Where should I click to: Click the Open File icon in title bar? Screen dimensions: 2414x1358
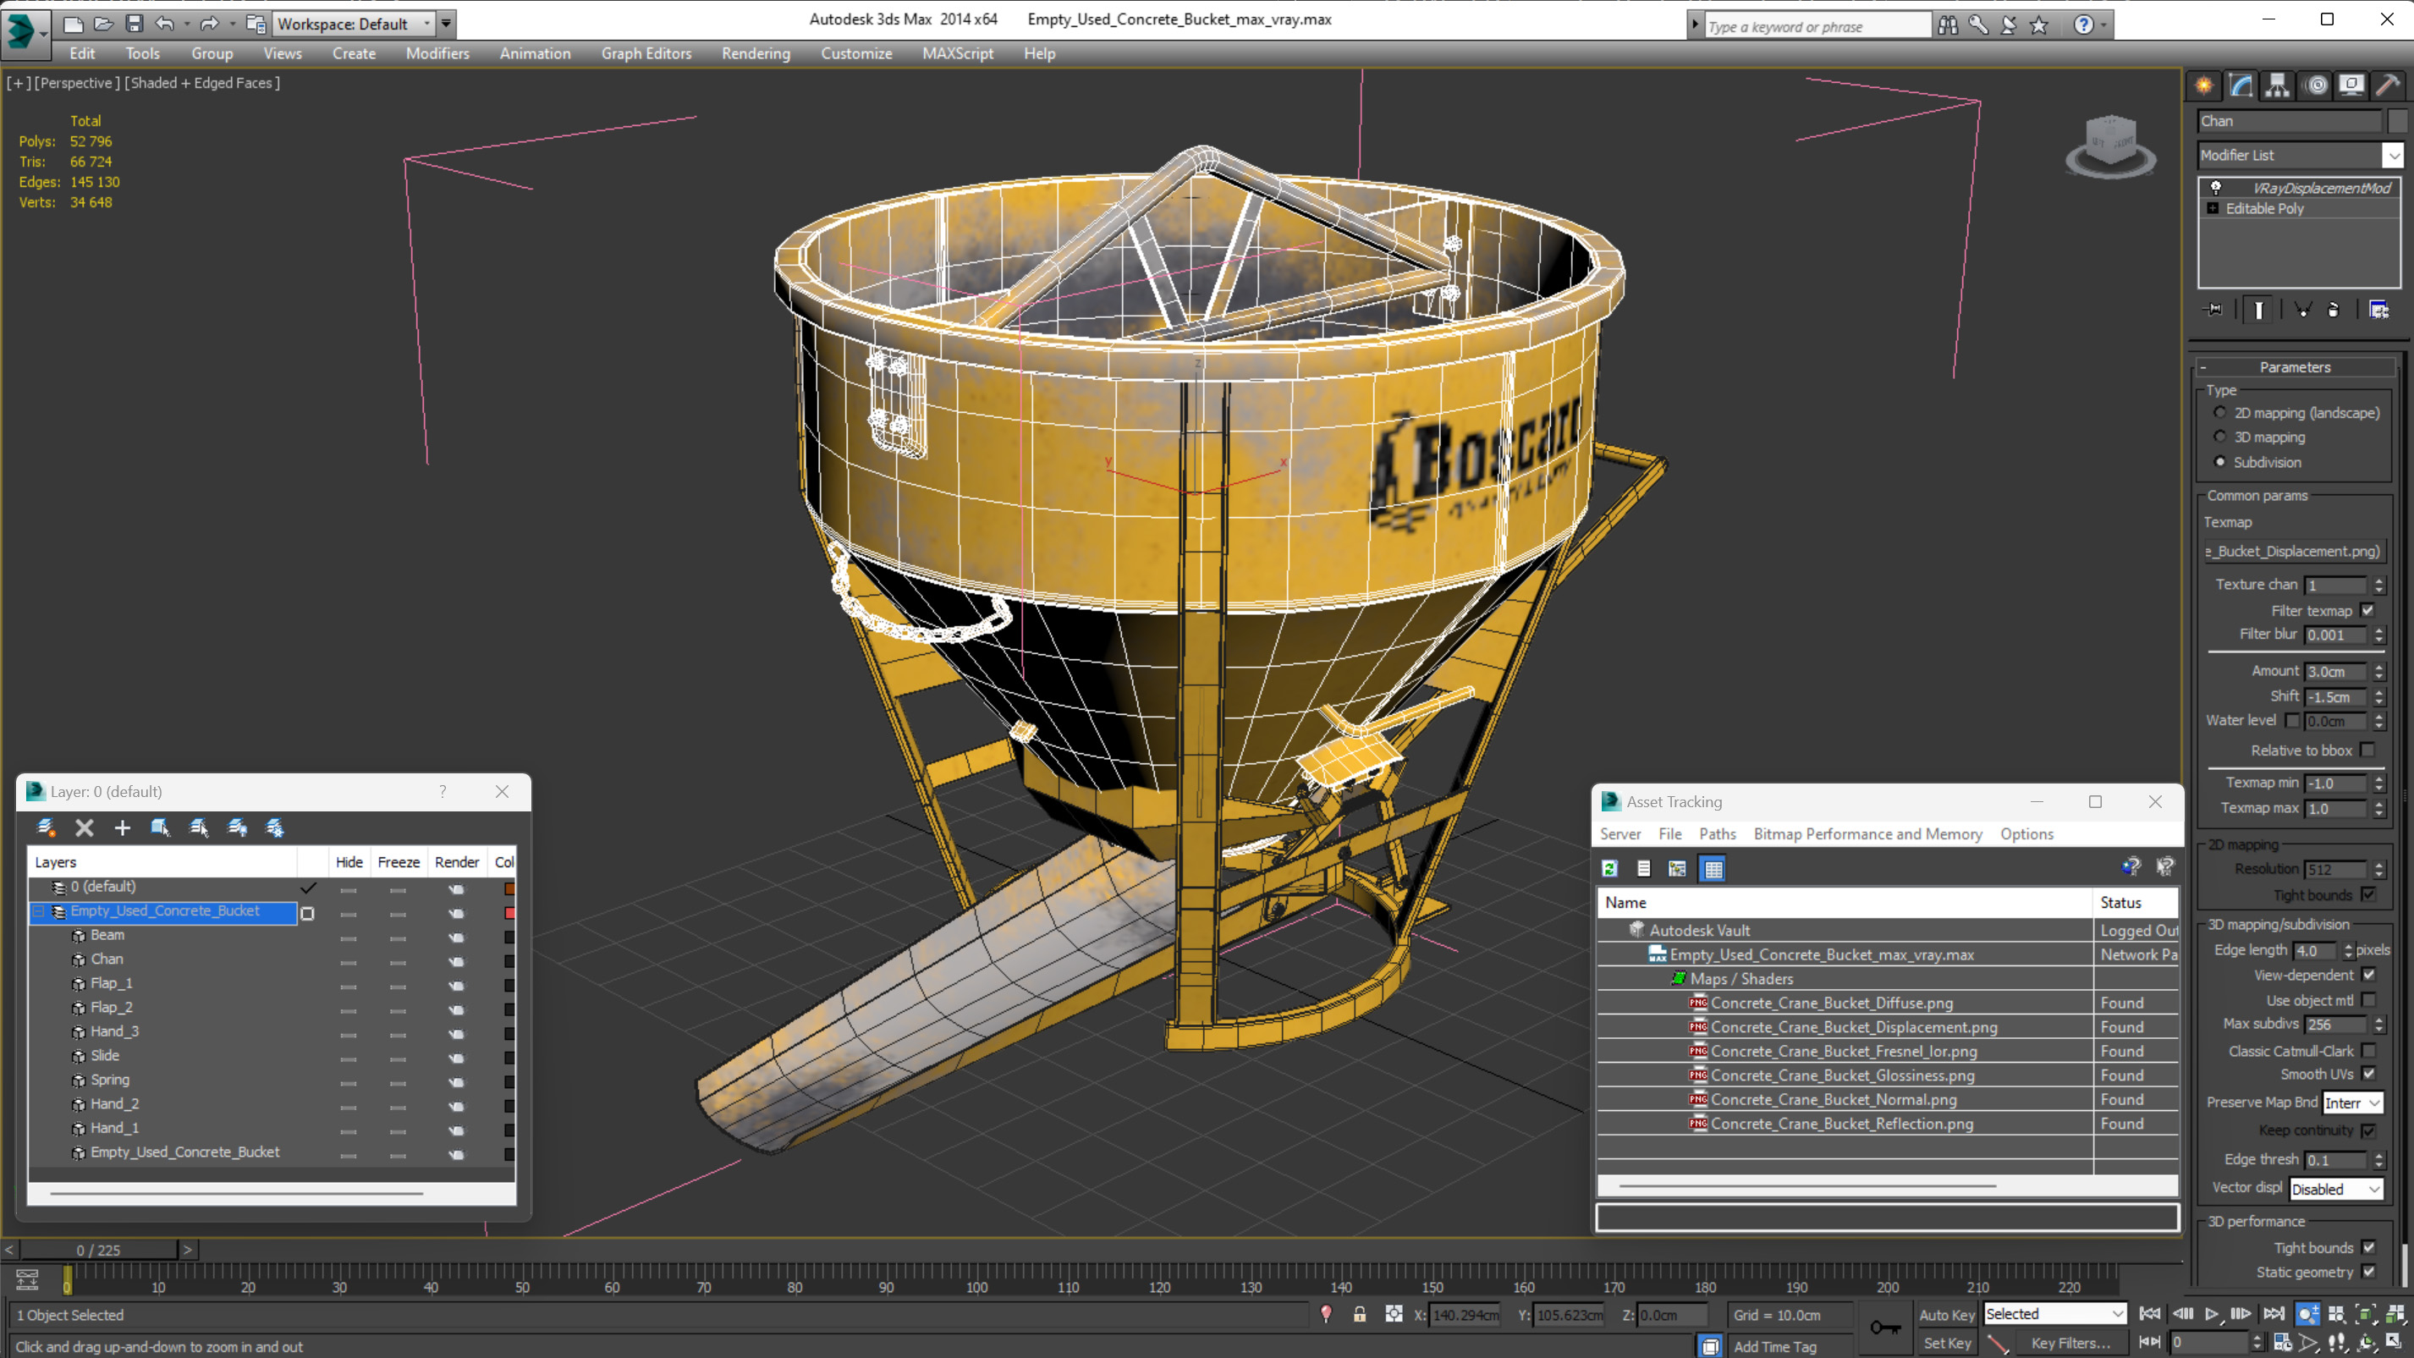(x=103, y=24)
